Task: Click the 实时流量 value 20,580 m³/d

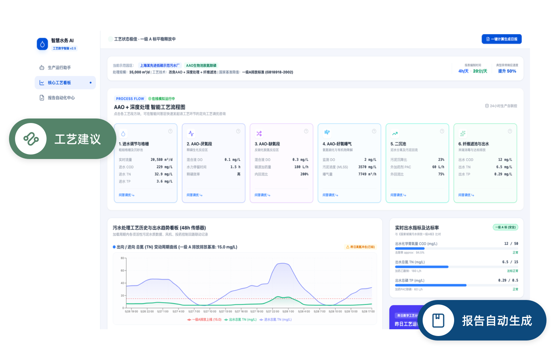Action: [x=161, y=160]
